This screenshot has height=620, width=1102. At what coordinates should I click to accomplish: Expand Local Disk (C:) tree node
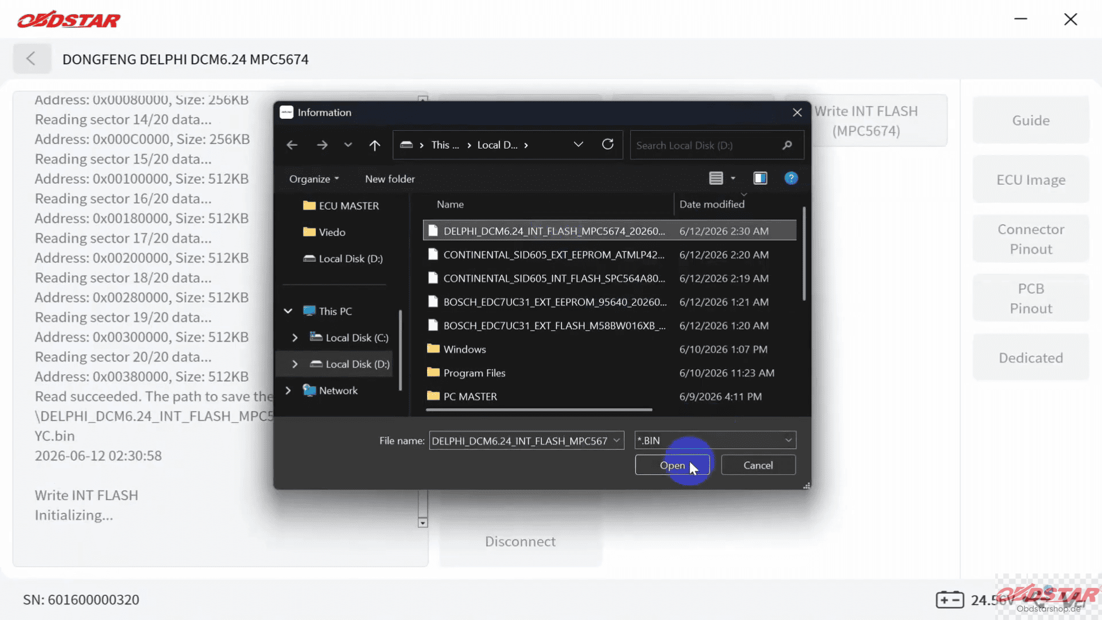point(295,338)
